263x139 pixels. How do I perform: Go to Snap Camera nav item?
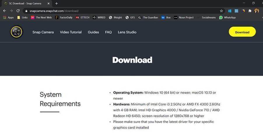(43, 32)
